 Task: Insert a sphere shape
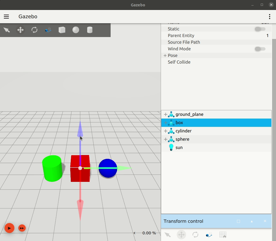[76, 30]
